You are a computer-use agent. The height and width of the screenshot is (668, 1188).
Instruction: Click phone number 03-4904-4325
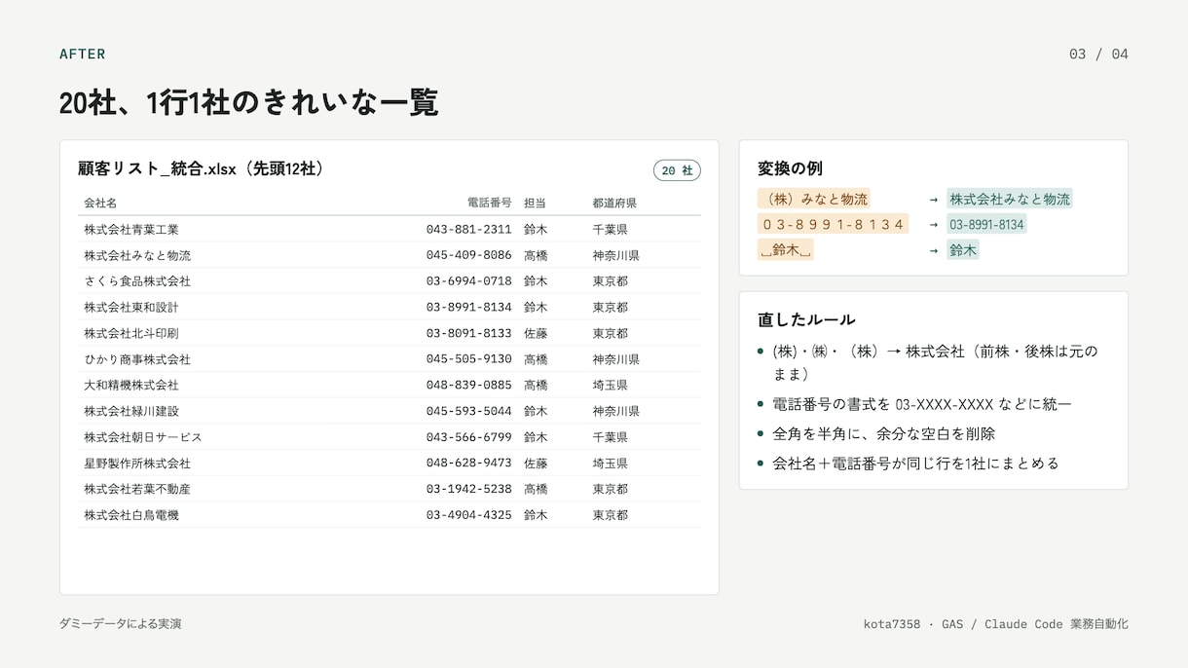468,515
